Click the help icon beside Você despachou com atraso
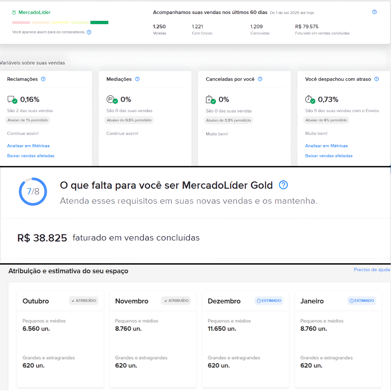 click(377, 79)
